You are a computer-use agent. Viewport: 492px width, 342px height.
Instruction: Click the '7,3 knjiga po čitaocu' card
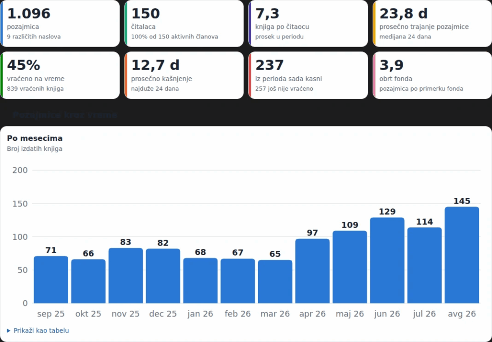coord(308,24)
